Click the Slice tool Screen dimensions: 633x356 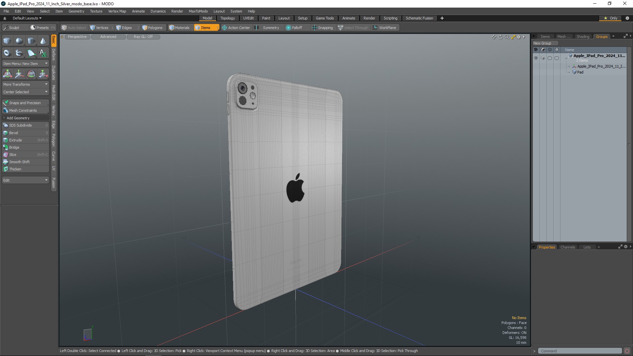[25, 155]
